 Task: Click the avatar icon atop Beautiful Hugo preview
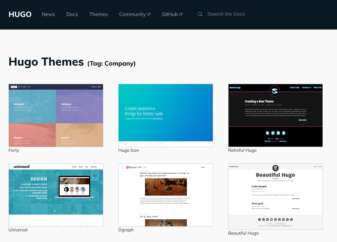coord(275,168)
